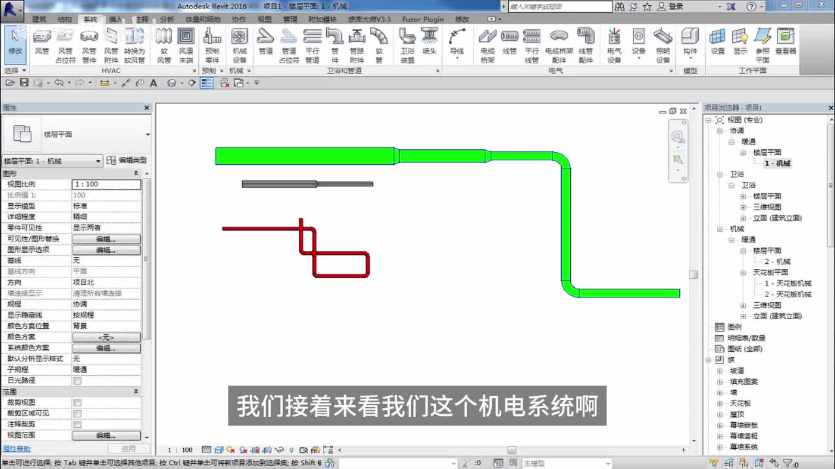
Task: Click 编辑 button for 可见性/图形替换
Action: (x=106, y=239)
